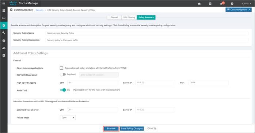This screenshot has width=255, height=133.
Task: Open the tasks clipboard icon in header
Action: [210, 4]
